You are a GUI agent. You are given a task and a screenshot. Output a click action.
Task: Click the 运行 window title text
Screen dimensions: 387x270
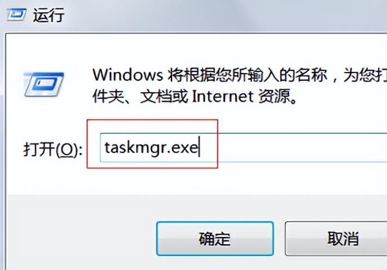(48, 15)
